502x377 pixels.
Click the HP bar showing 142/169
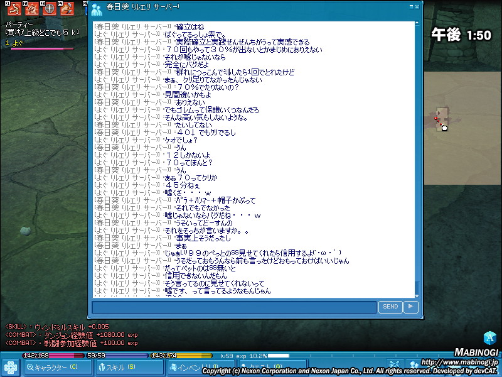pyautogui.click(x=53, y=356)
